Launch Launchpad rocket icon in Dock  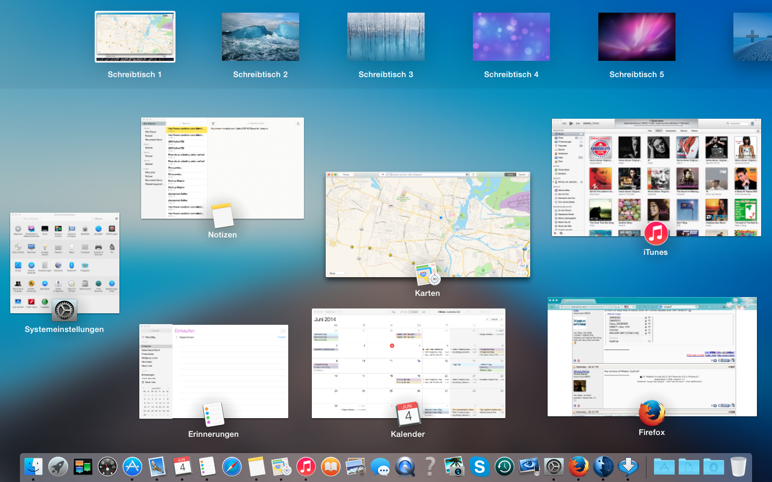[59, 467]
